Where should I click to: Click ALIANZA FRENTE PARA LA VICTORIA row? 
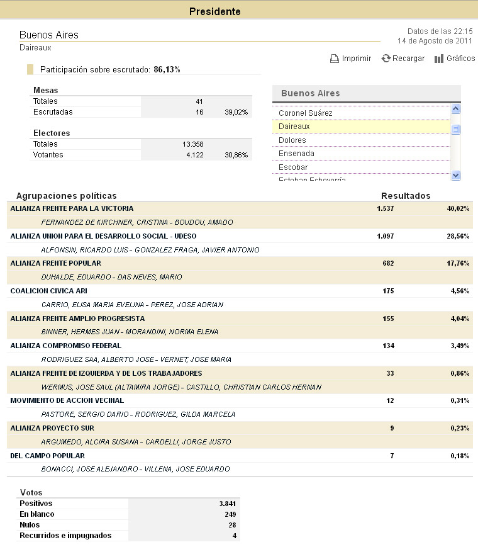click(x=240, y=208)
